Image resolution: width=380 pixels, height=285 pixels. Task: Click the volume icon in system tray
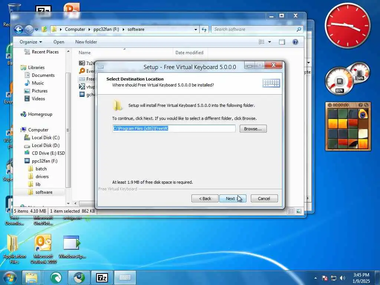click(343, 278)
